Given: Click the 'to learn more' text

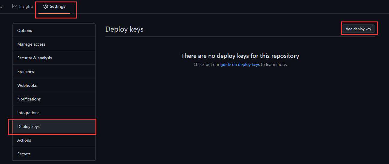Looking at the screenshot, I should coord(274,64).
